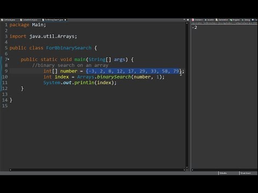Click the 'String' type in main signature
The image size is (258, 193).
coord(97,60)
